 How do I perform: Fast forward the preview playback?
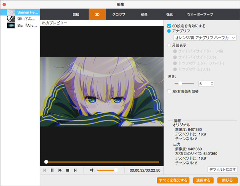60,170
